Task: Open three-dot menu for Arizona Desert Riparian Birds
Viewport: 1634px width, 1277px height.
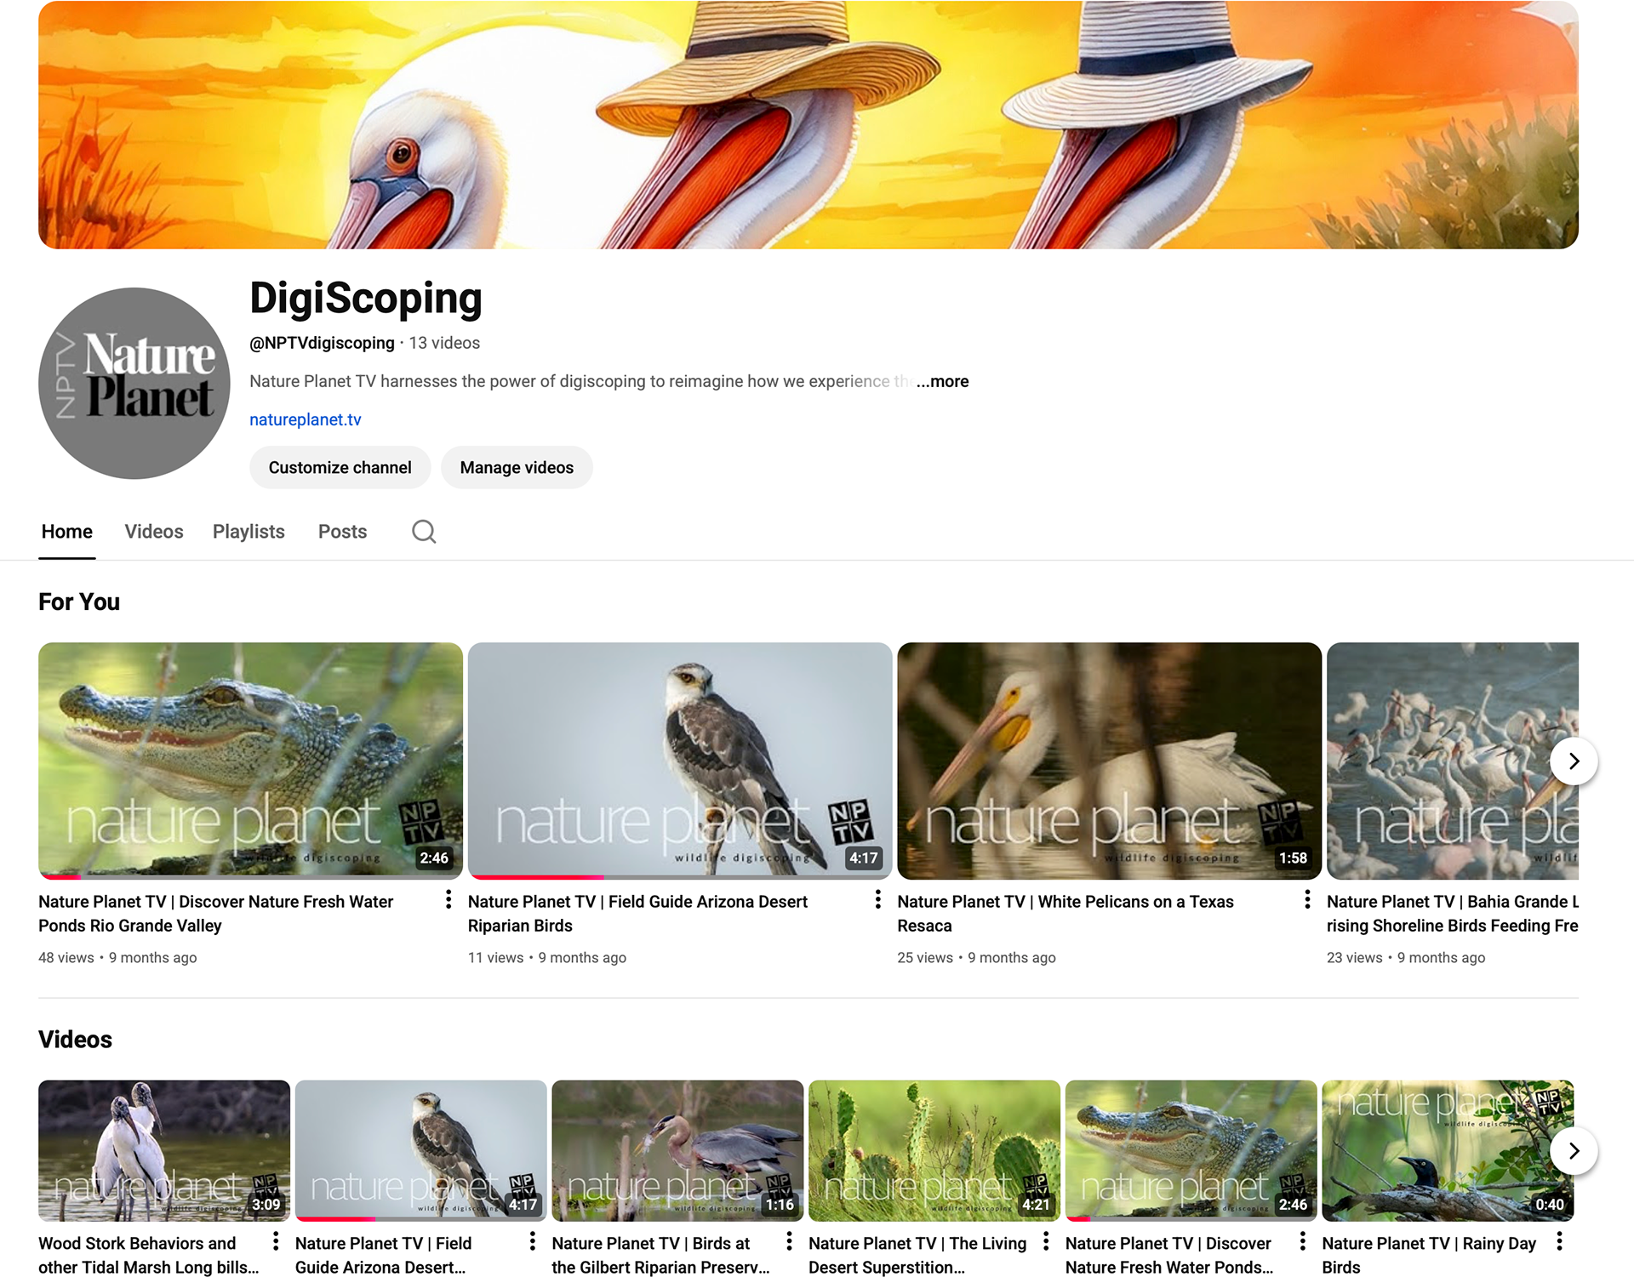Action: click(x=878, y=900)
